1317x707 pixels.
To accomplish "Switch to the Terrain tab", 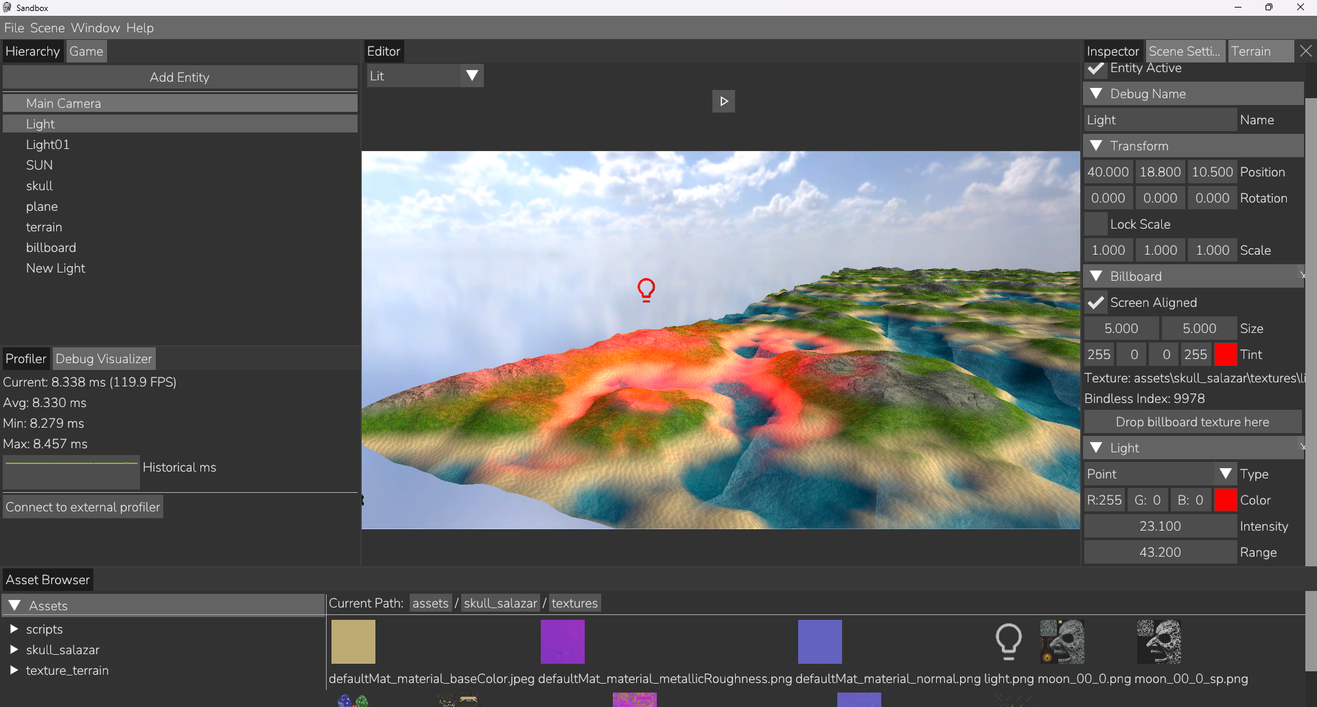I will (1261, 51).
